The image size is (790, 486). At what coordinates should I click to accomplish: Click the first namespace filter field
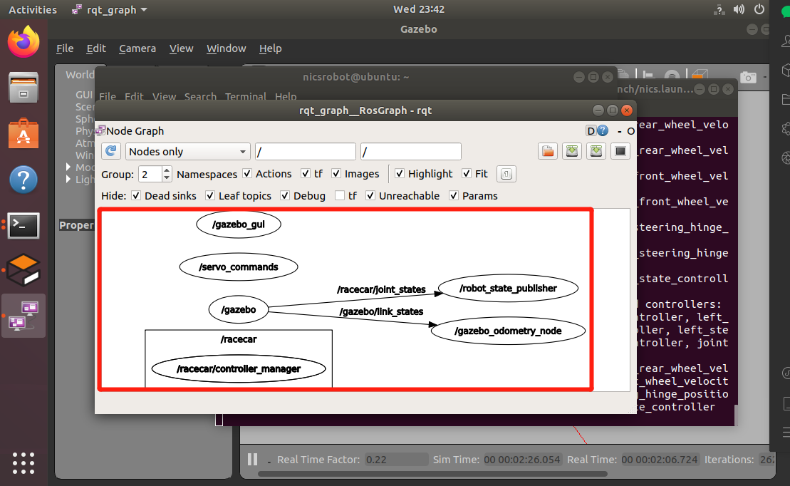306,151
